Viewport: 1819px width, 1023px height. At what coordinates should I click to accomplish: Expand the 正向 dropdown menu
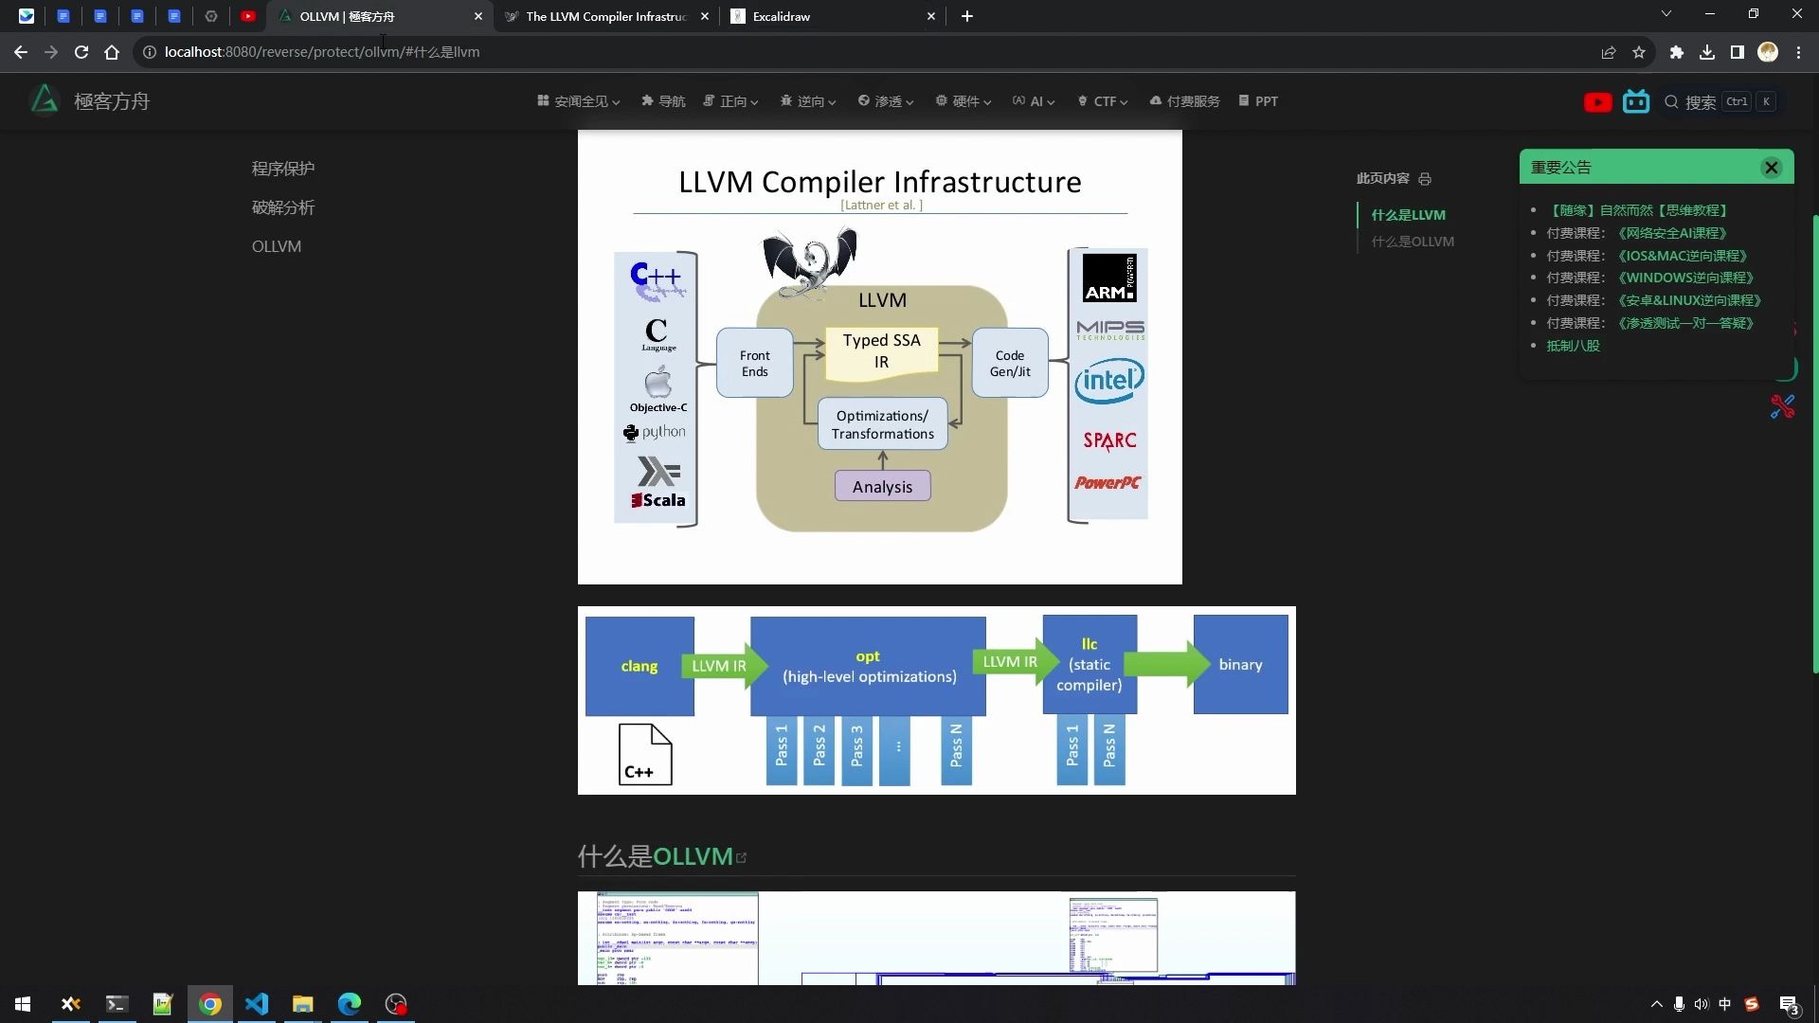coord(730,101)
